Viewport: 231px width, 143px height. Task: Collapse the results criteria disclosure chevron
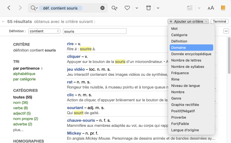coord(3,22)
